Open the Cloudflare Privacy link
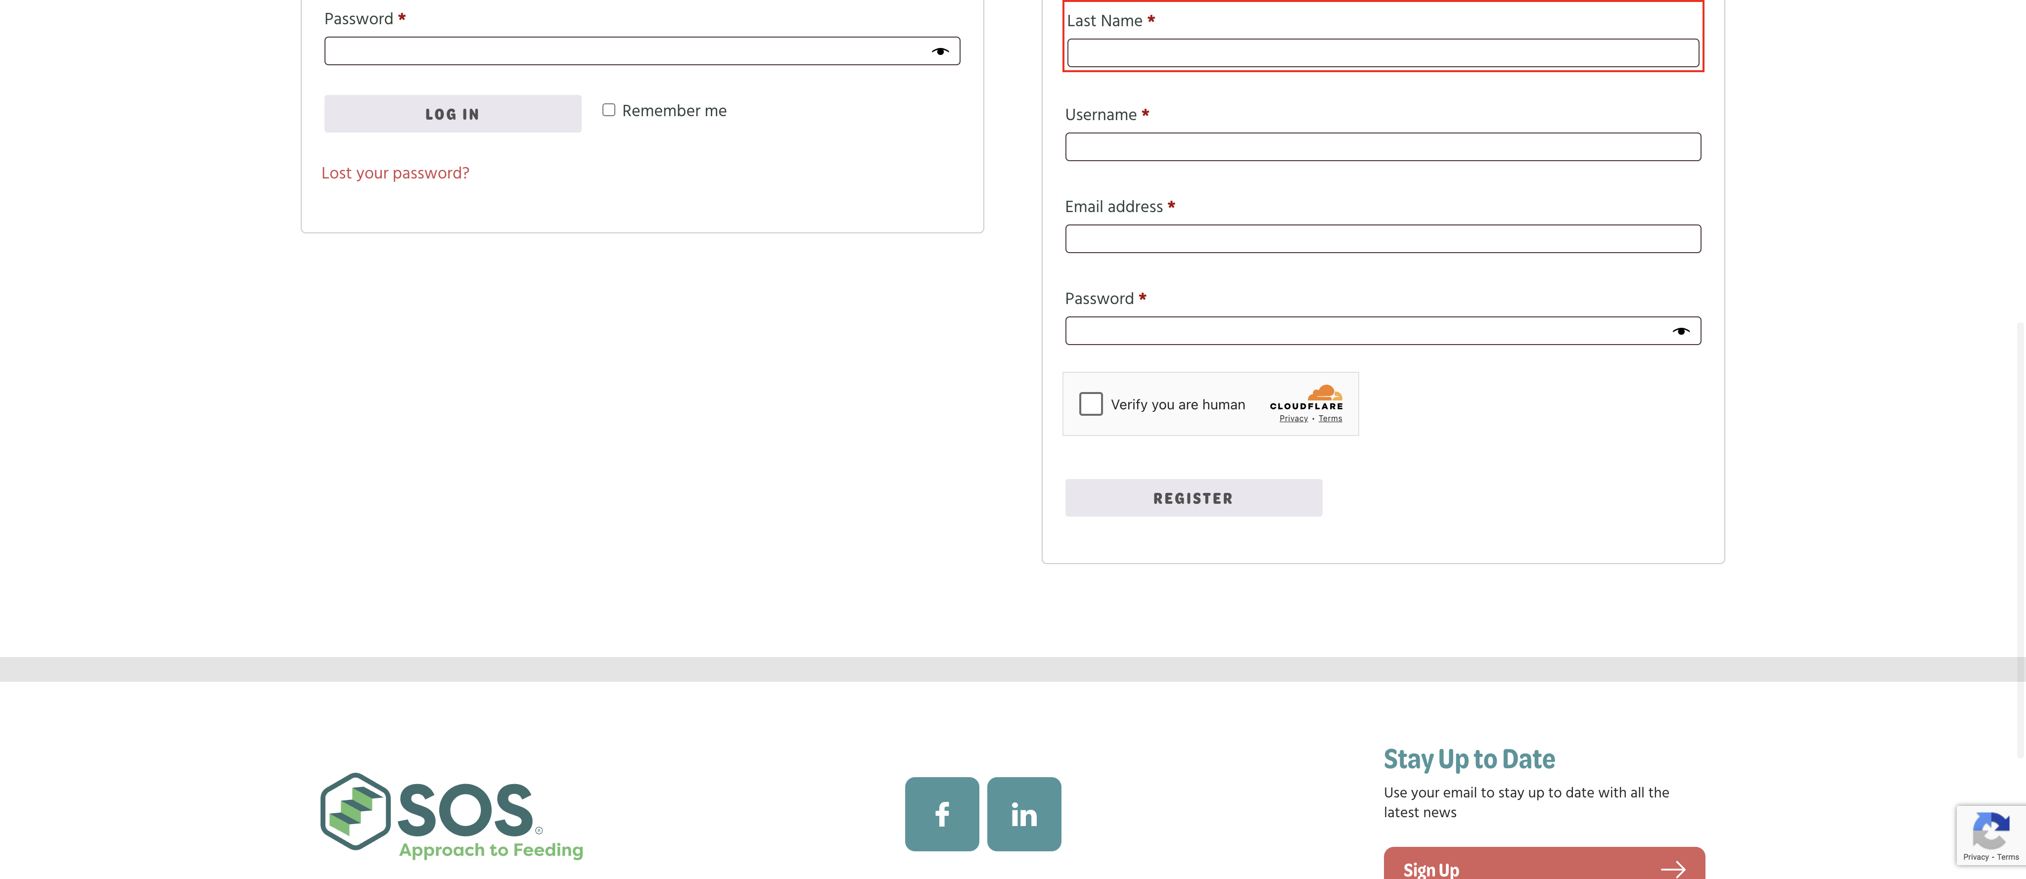The height and width of the screenshot is (879, 2026). tap(1293, 418)
